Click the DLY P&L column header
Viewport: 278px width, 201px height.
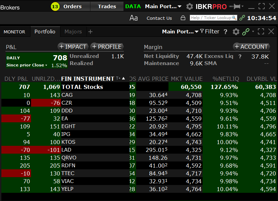16,79
